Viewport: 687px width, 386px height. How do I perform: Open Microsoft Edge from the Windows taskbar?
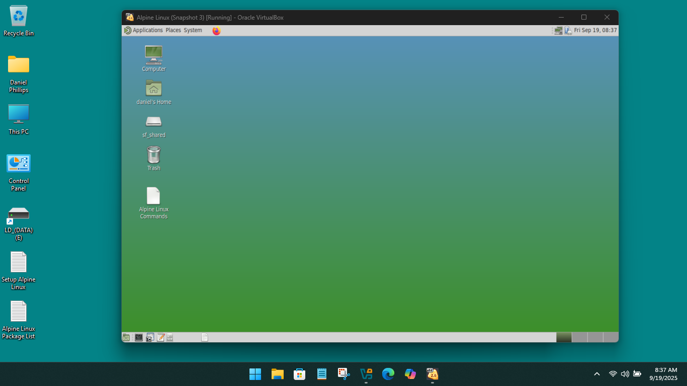click(x=388, y=374)
